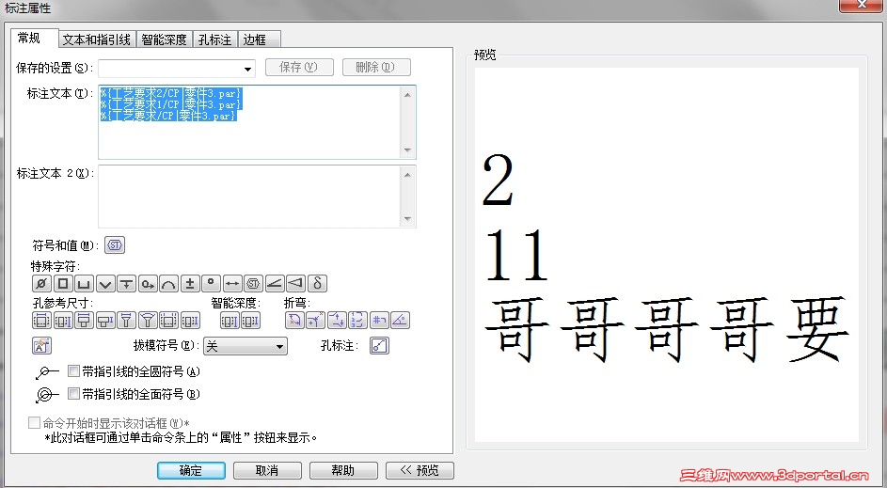Insert the degree symbol
Image resolution: width=887 pixels, height=488 pixels.
[211, 283]
